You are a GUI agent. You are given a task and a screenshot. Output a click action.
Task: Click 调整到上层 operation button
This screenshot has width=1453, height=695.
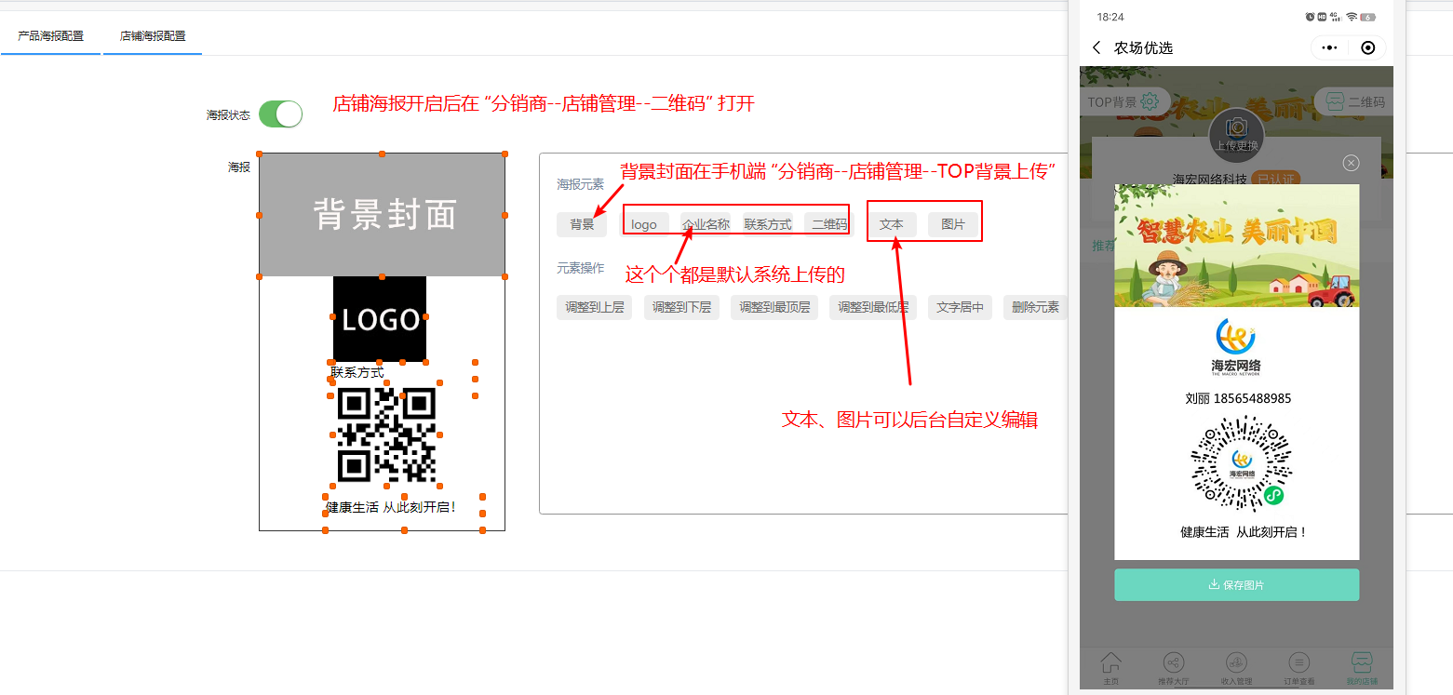click(x=595, y=307)
